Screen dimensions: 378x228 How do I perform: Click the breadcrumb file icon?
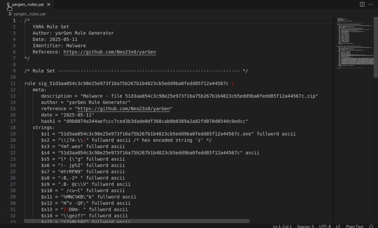coord(11,14)
